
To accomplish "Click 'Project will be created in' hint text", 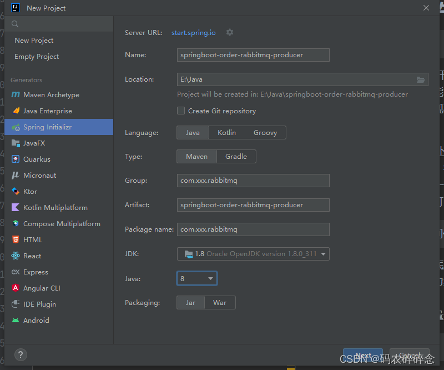I will point(292,94).
